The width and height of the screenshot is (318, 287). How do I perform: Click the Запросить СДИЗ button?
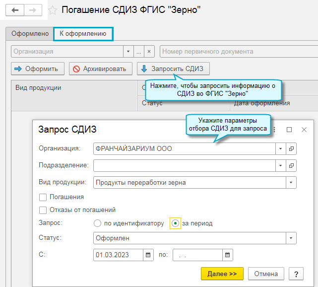tap(173, 69)
